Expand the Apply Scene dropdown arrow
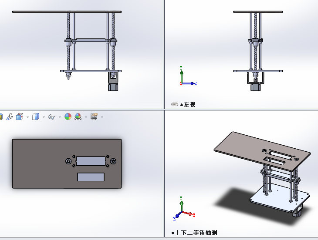This screenshot has height=240, width=318. click(x=86, y=117)
